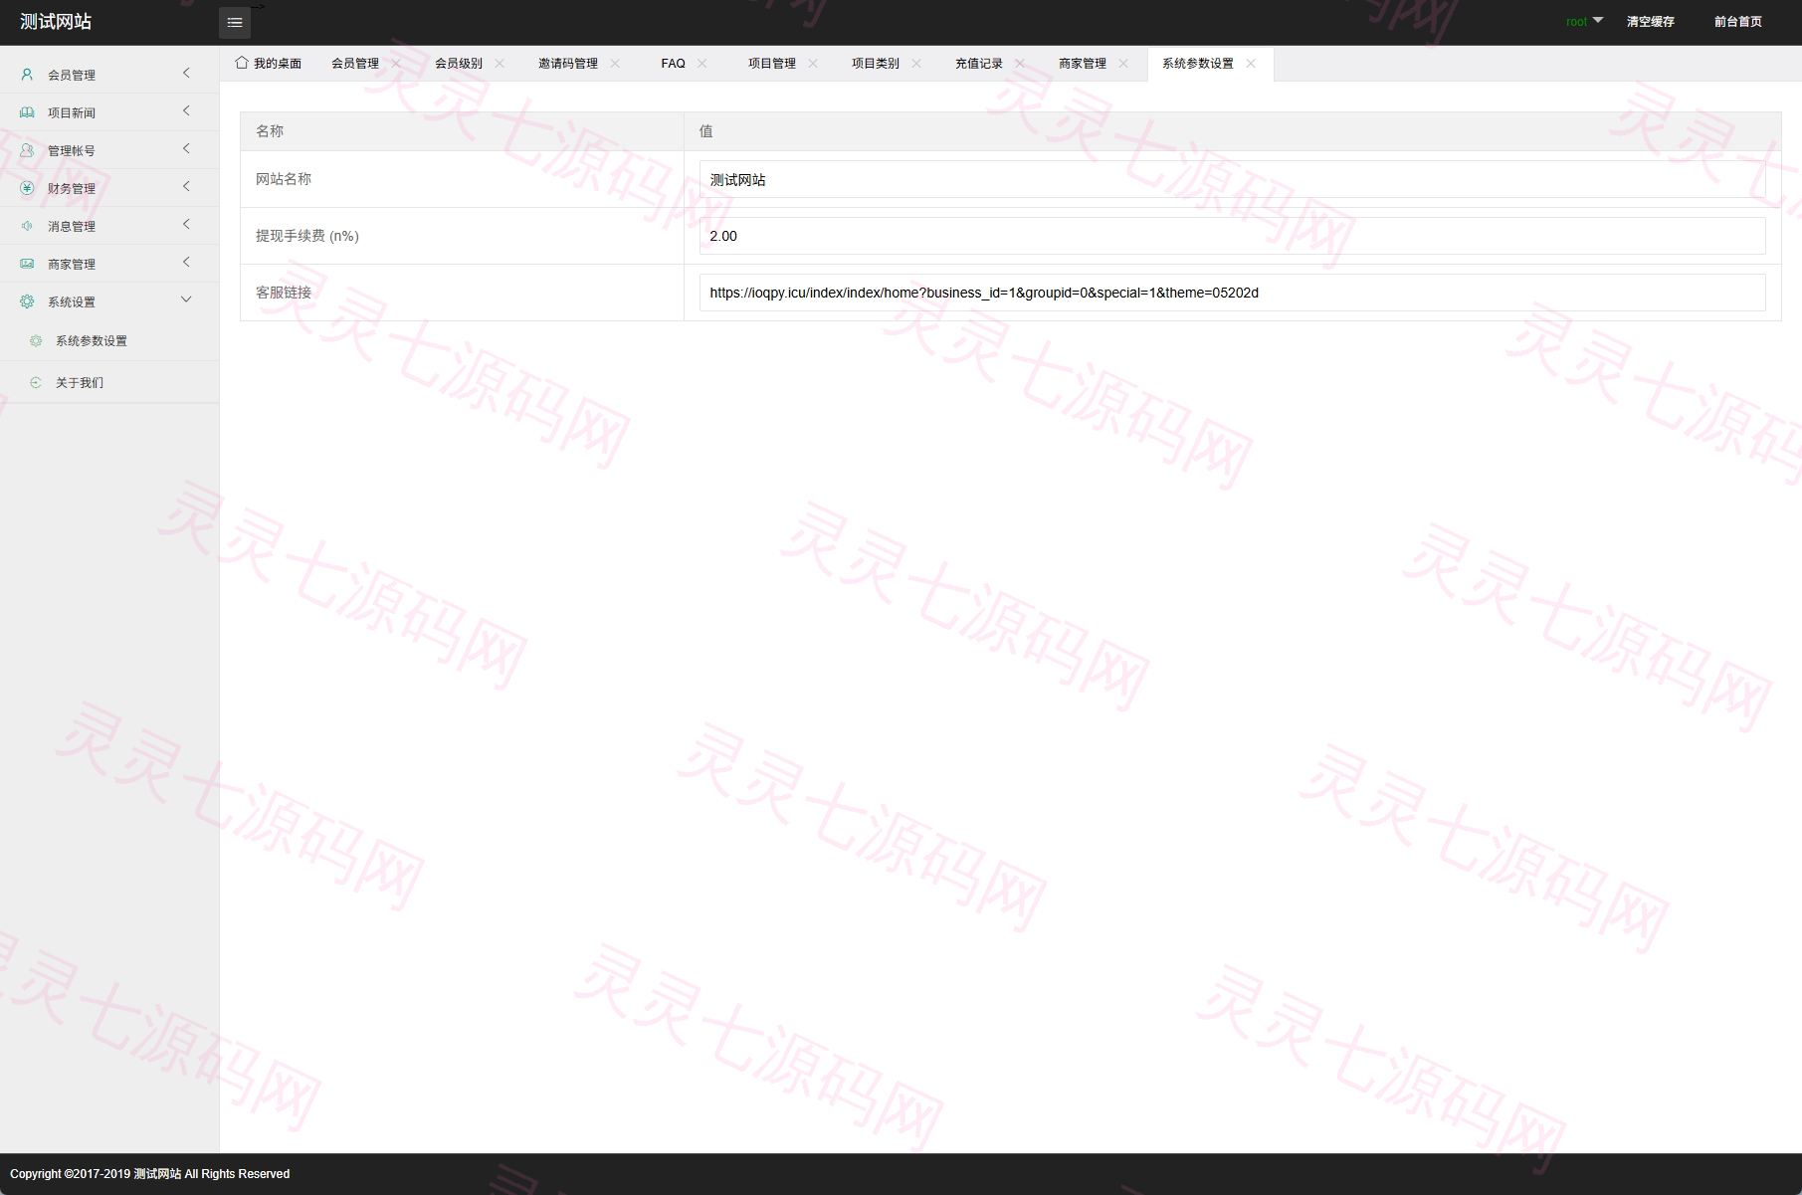Click the 财务管理 yen coin icon
Viewport: 1802px width, 1195px height.
coord(27,188)
